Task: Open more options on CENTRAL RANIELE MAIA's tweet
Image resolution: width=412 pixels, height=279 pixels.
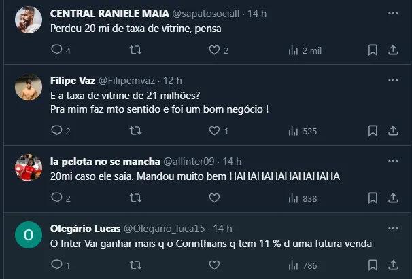Action: [x=393, y=14]
